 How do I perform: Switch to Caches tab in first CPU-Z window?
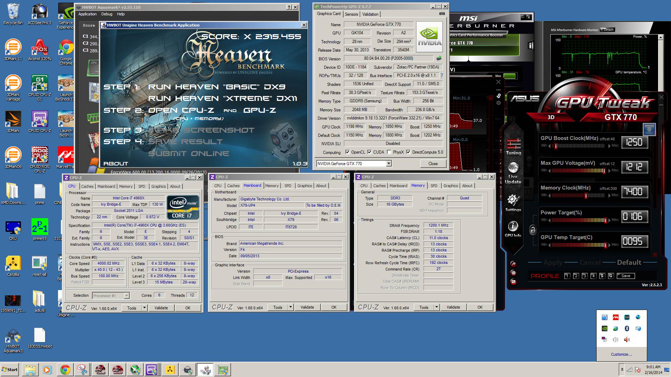pyautogui.click(x=87, y=186)
